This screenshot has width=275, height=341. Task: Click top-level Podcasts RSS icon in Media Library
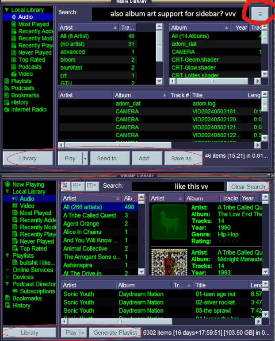click(x=7, y=88)
